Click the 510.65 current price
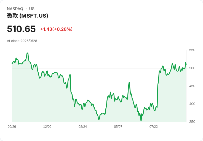 (21, 29)
